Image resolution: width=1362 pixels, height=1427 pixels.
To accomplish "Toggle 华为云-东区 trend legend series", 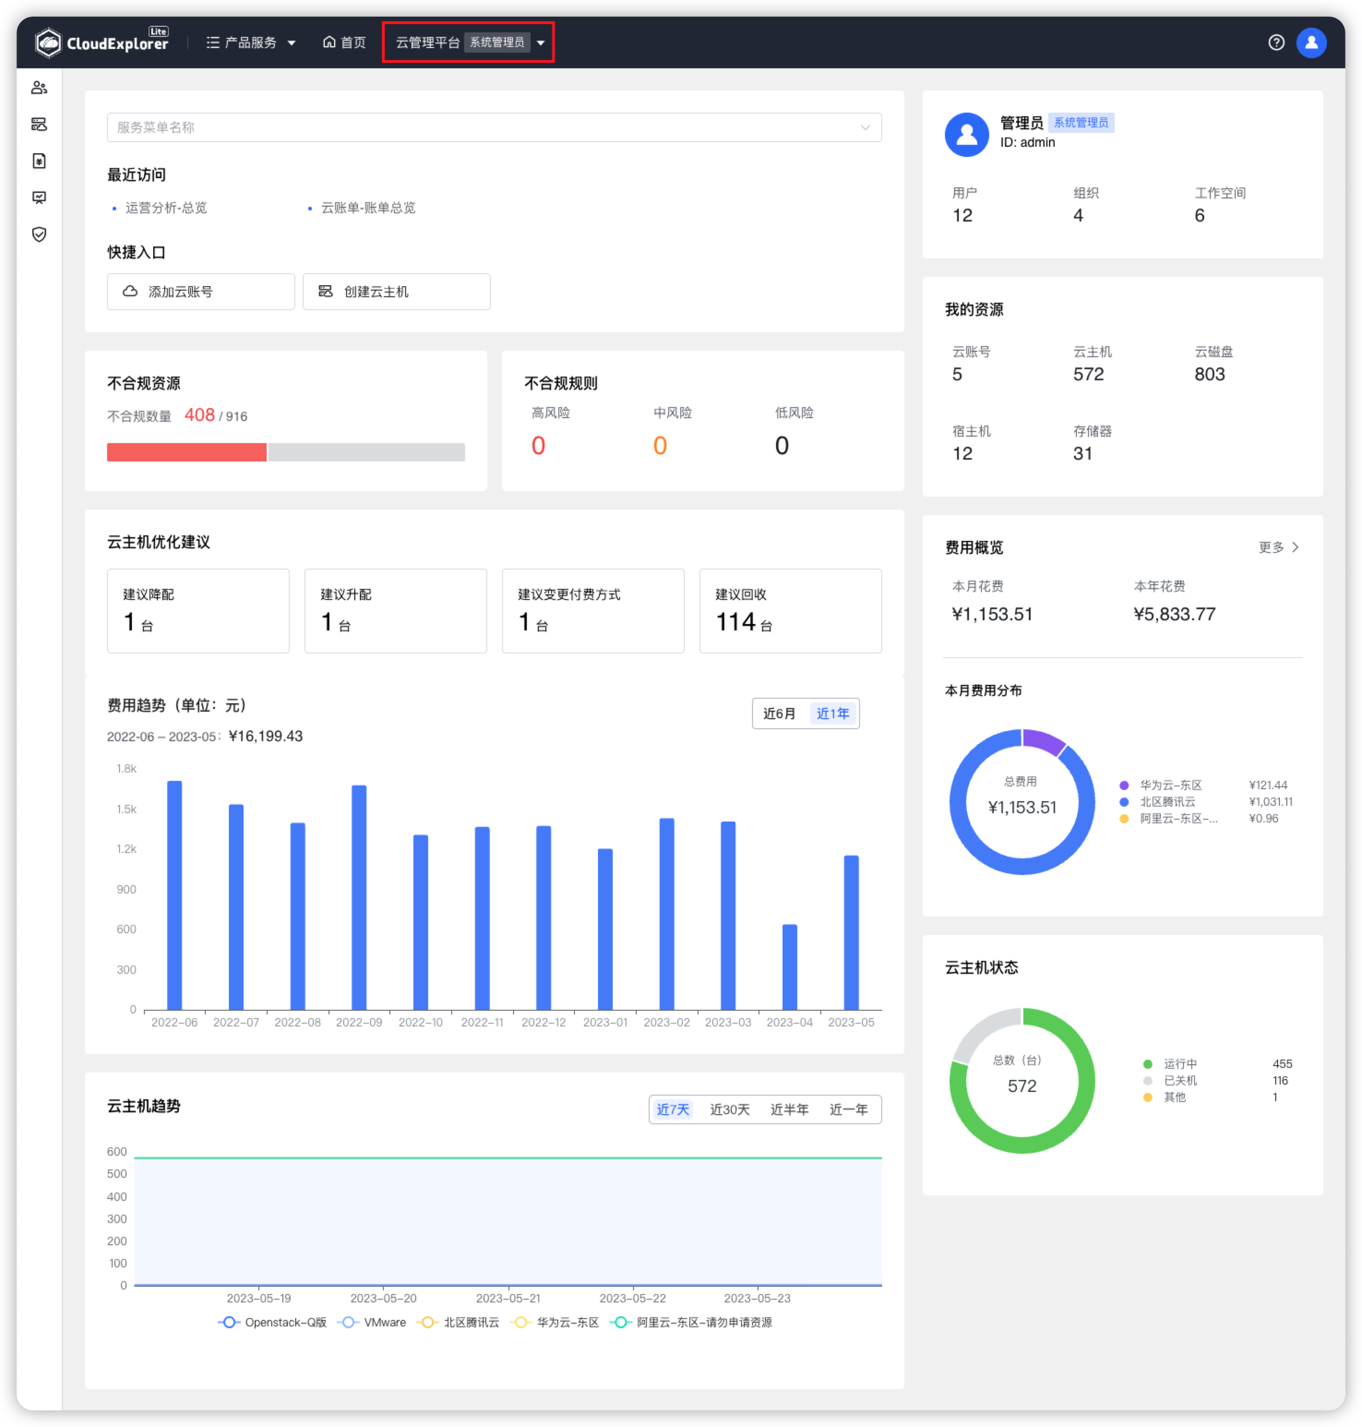I will tap(555, 1322).
